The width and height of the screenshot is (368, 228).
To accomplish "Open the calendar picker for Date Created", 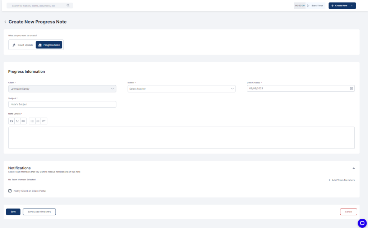I will (351, 89).
